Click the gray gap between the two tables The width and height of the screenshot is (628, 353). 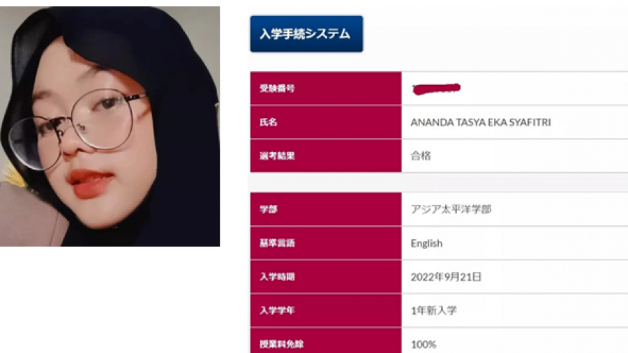point(439,183)
